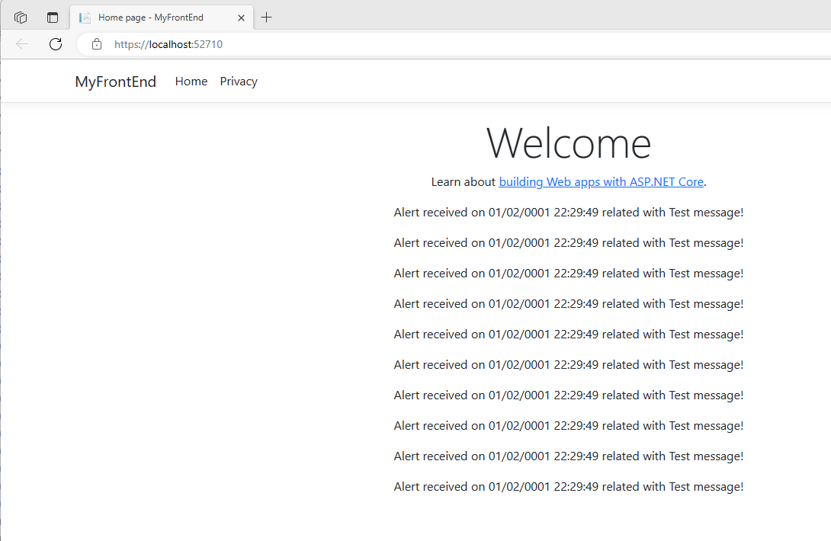Go home via the MyFrontEnd brand link
Image resolution: width=831 pixels, height=541 pixels.
[x=115, y=82]
